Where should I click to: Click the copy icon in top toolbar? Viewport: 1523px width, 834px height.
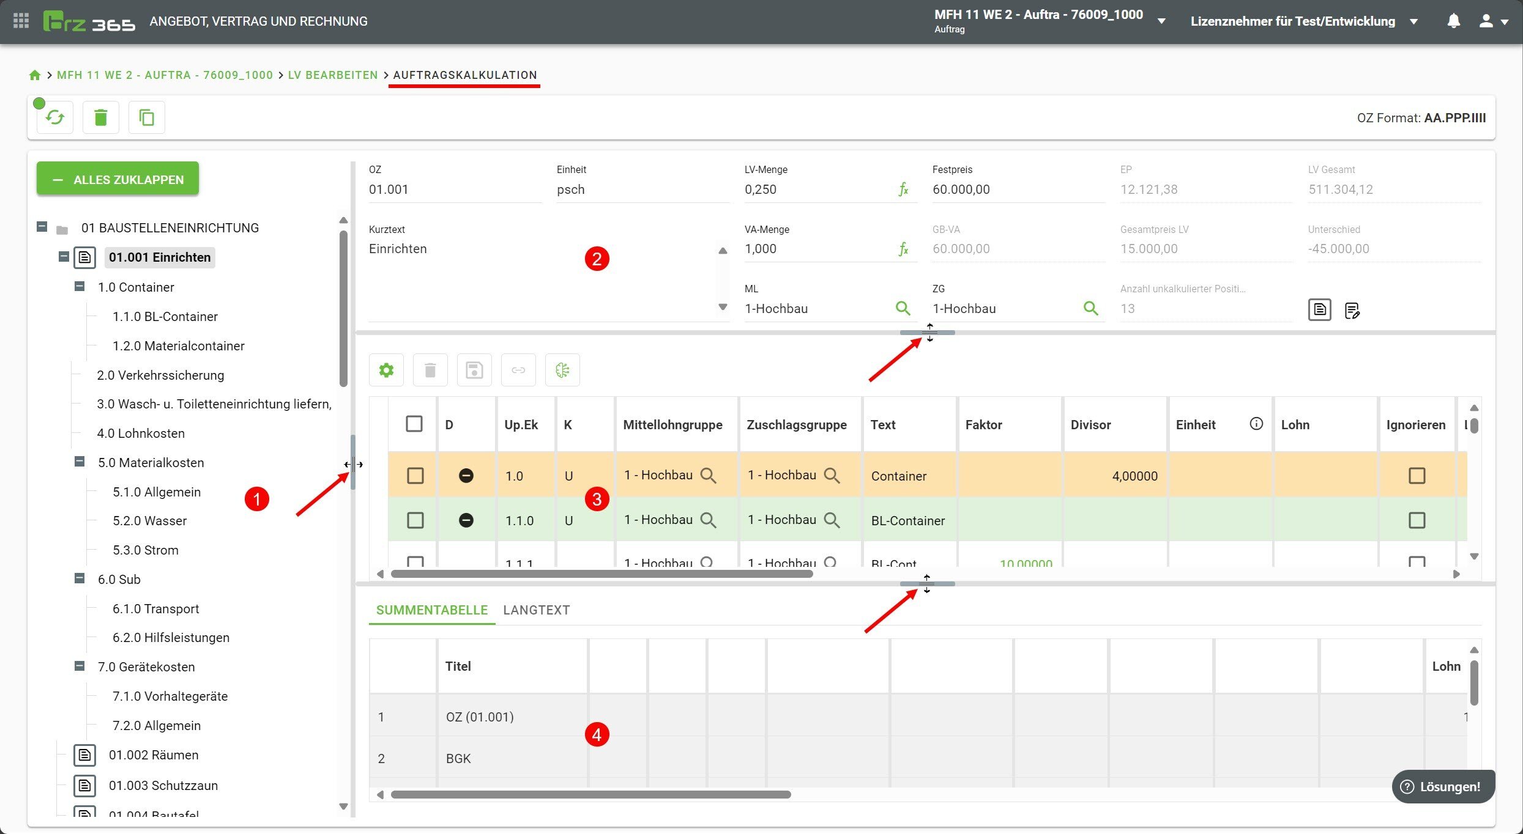tap(147, 117)
